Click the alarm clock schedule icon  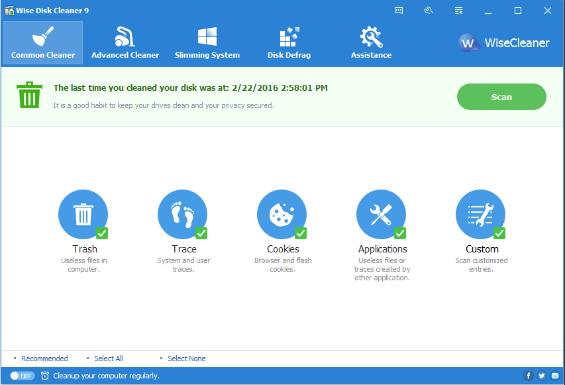point(45,376)
